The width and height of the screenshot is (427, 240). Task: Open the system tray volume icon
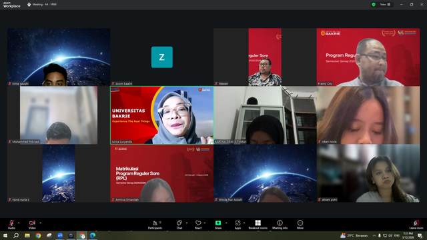(390, 235)
